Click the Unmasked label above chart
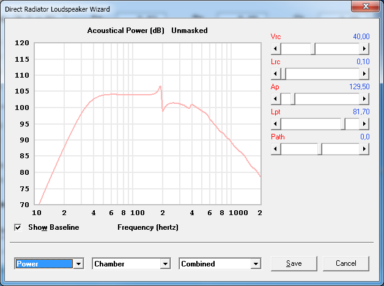 click(190, 31)
